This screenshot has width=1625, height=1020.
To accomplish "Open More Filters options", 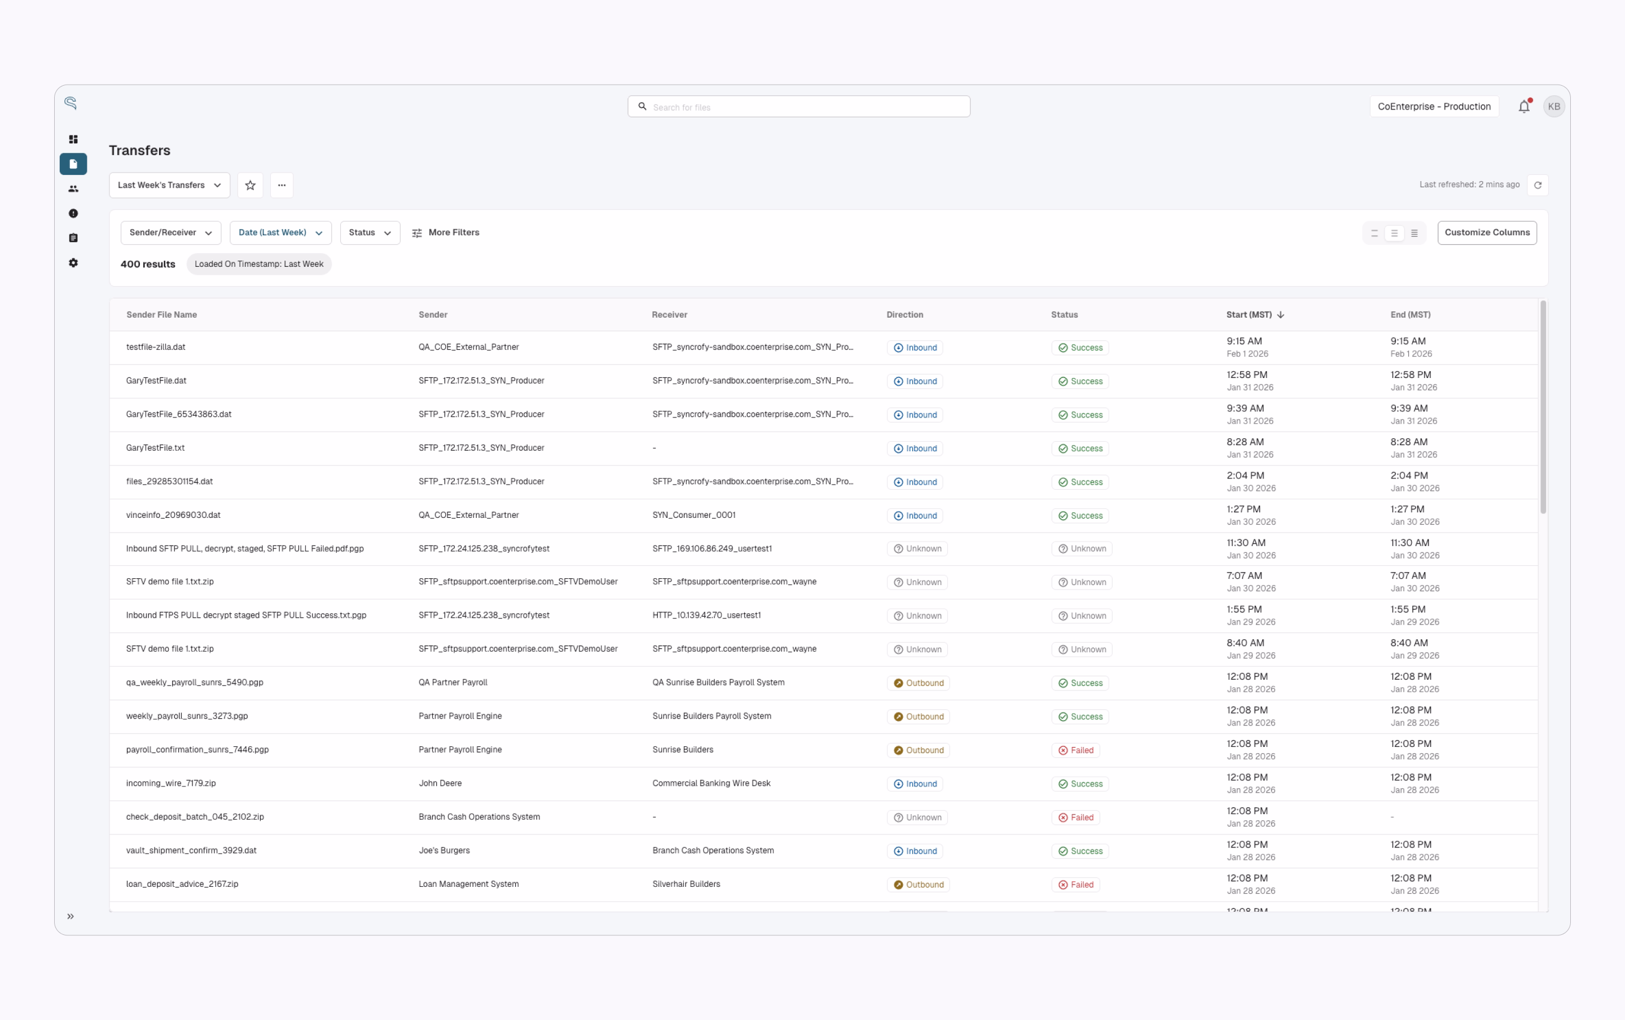I will coord(446,232).
